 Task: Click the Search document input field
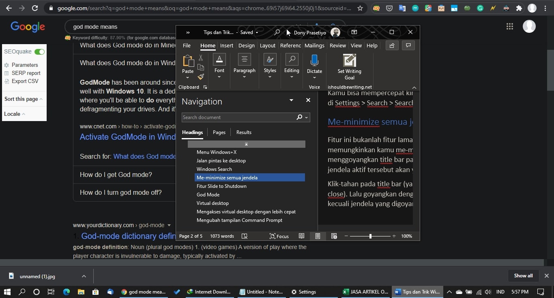[x=239, y=117]
